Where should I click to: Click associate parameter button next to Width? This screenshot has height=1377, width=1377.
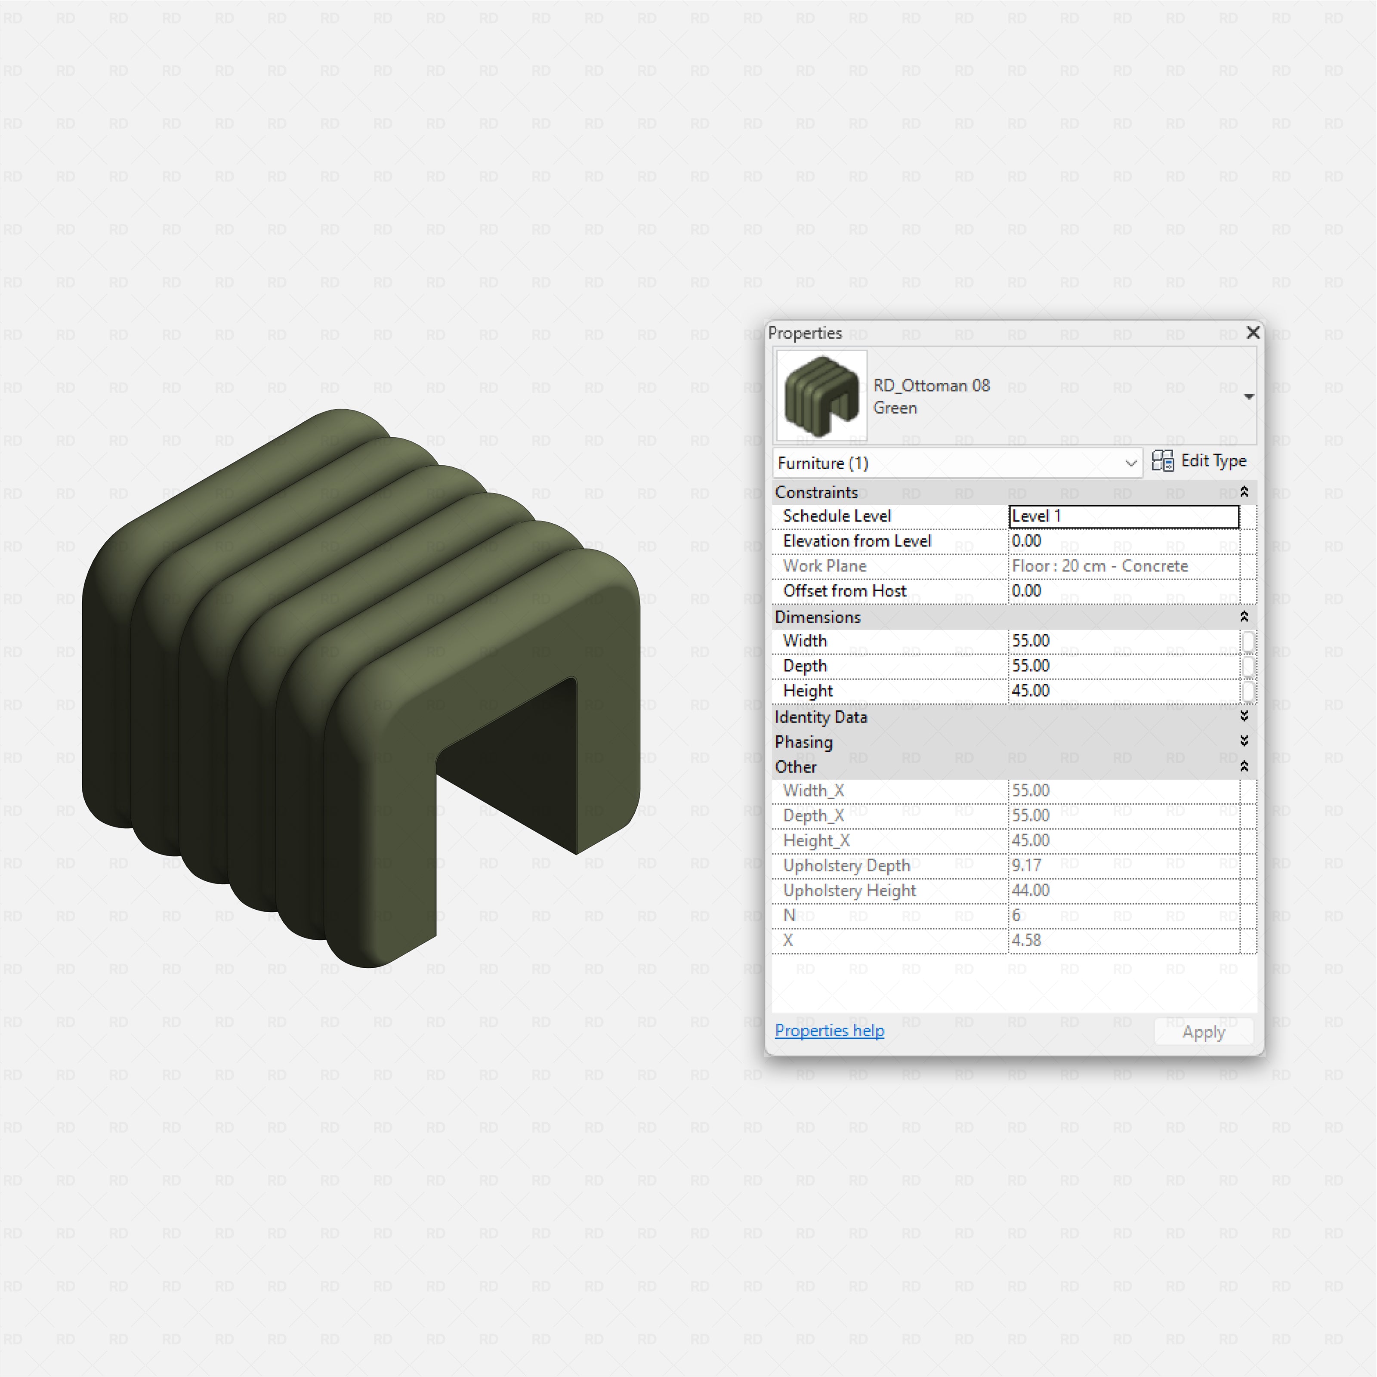[1250, 641]
